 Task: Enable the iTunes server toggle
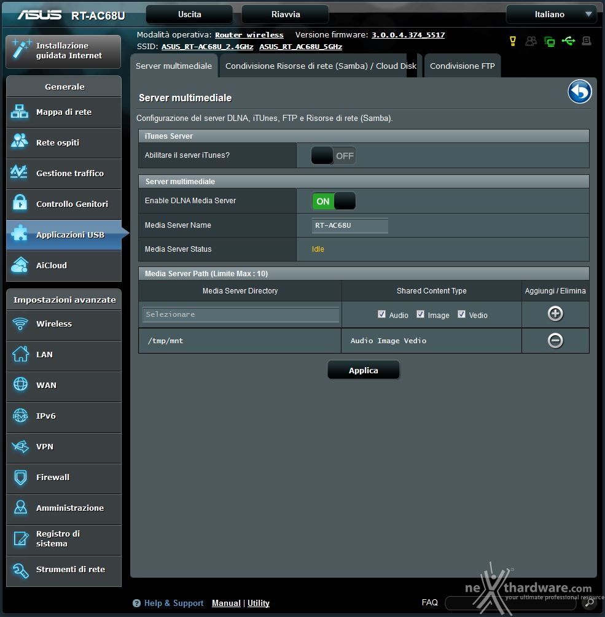(x=334, y=156)
